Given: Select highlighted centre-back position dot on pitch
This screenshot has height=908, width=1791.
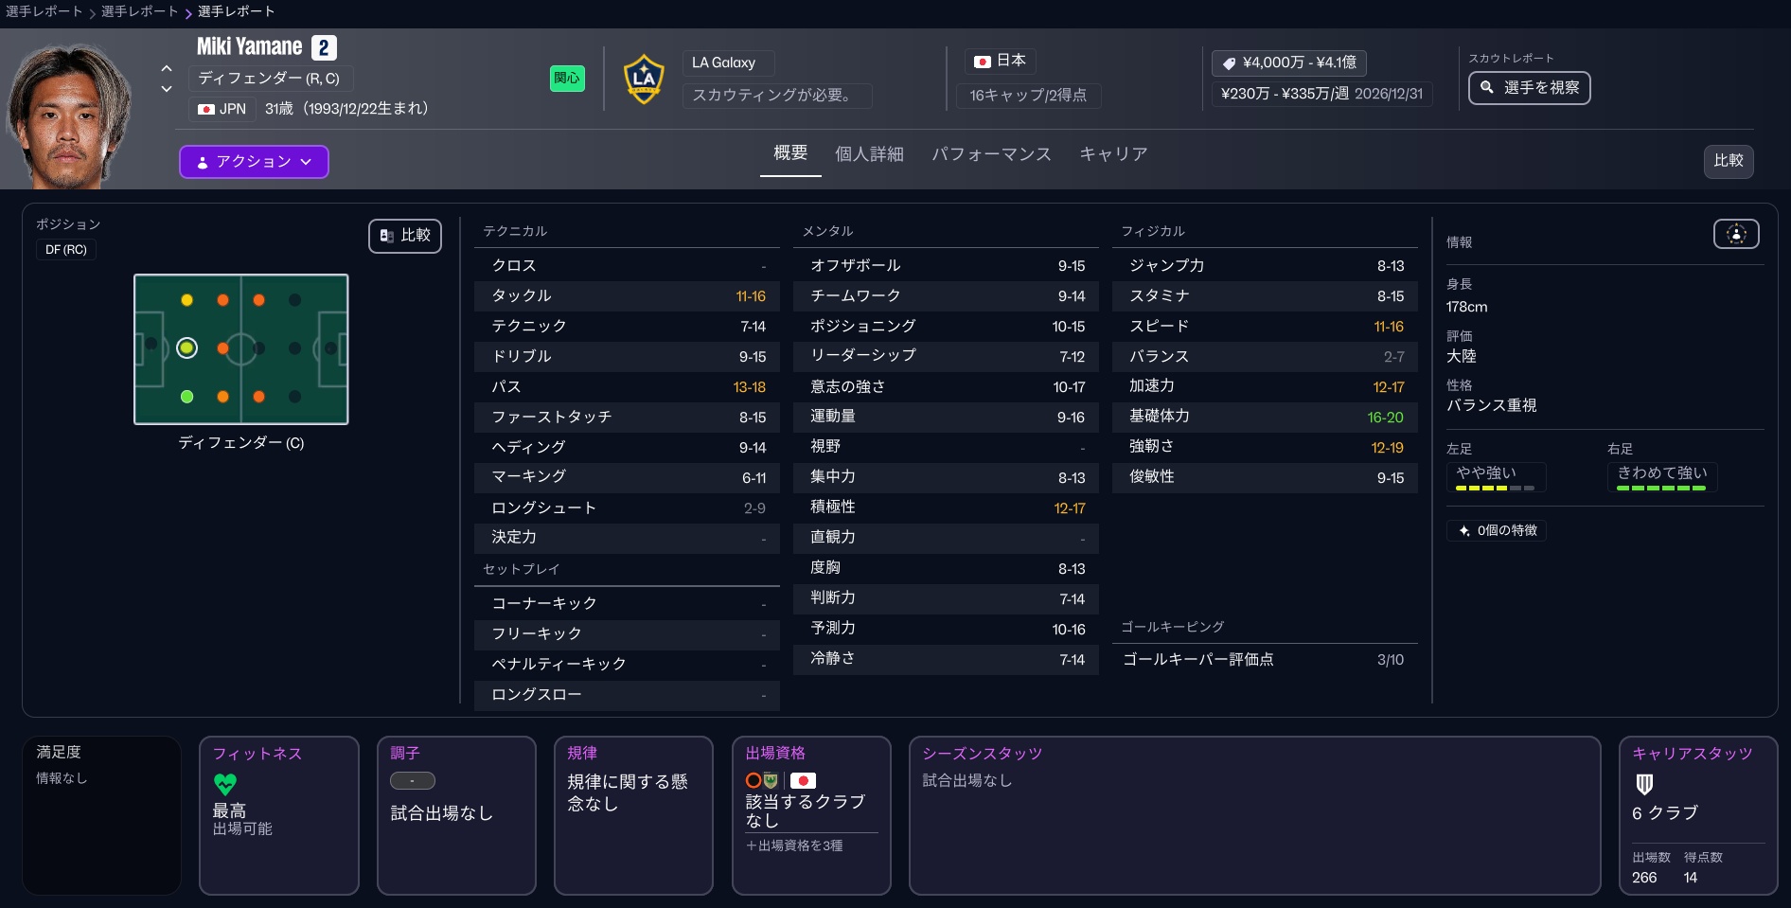Looking at the screenshot, I should click(187, 348).
